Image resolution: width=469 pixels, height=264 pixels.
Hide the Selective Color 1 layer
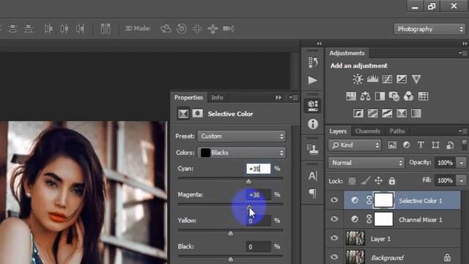click(x=334, y=200)
